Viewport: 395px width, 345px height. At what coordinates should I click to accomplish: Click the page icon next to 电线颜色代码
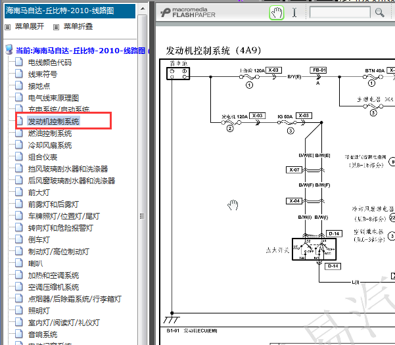[x=19, y=62]
